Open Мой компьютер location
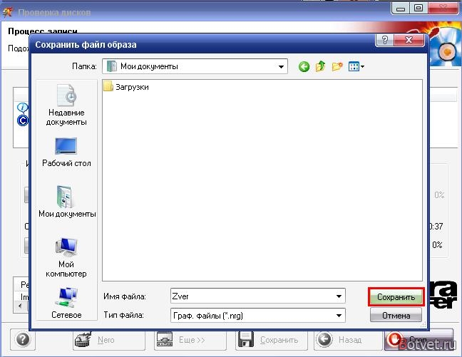 click(x=66, y=257)
